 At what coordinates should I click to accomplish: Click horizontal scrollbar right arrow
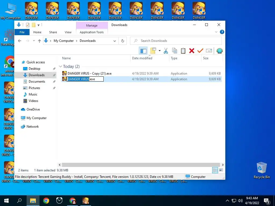click(223, 165)
